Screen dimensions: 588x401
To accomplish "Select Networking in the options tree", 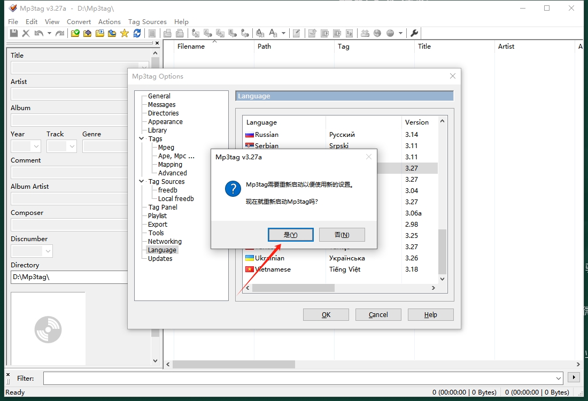I will coord(165,242).
